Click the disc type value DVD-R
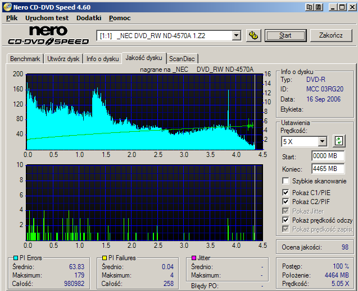This screenshot has width=358, height=291. point(316,80)
